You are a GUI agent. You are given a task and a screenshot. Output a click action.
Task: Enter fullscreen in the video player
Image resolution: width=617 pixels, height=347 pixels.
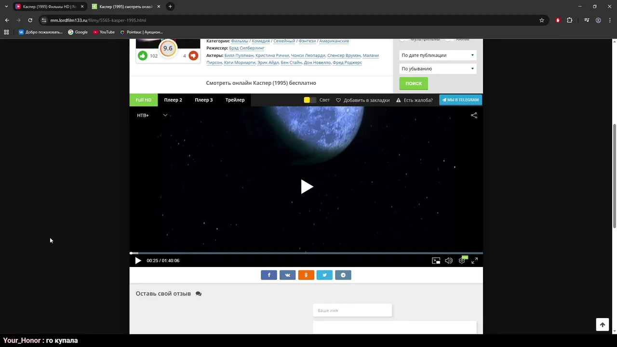[x=474, y=261]
